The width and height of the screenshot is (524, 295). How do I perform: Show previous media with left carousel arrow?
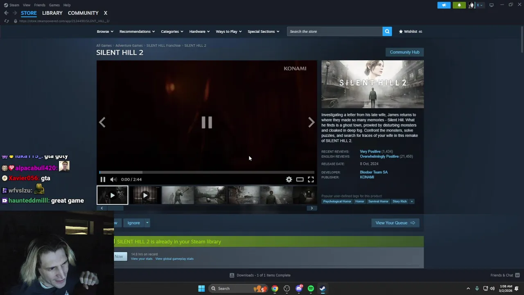(102, 122)
